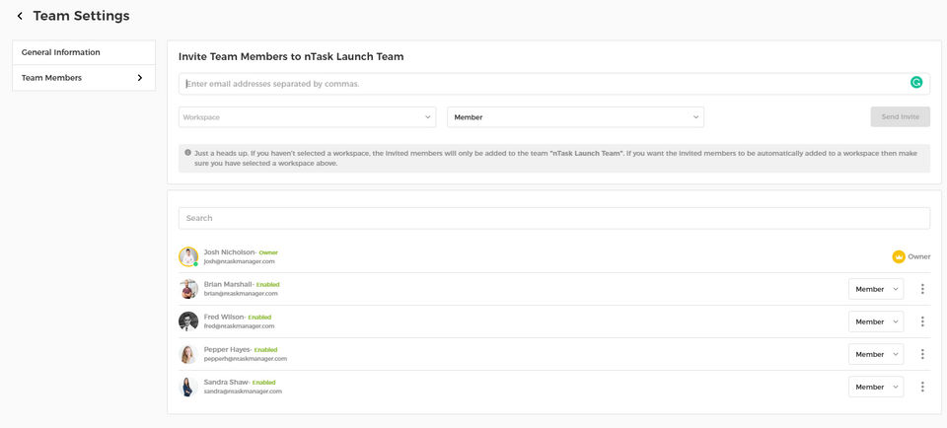The image size is (947, 428).
Task: Open the Team Members section
Action: point(84,78)
